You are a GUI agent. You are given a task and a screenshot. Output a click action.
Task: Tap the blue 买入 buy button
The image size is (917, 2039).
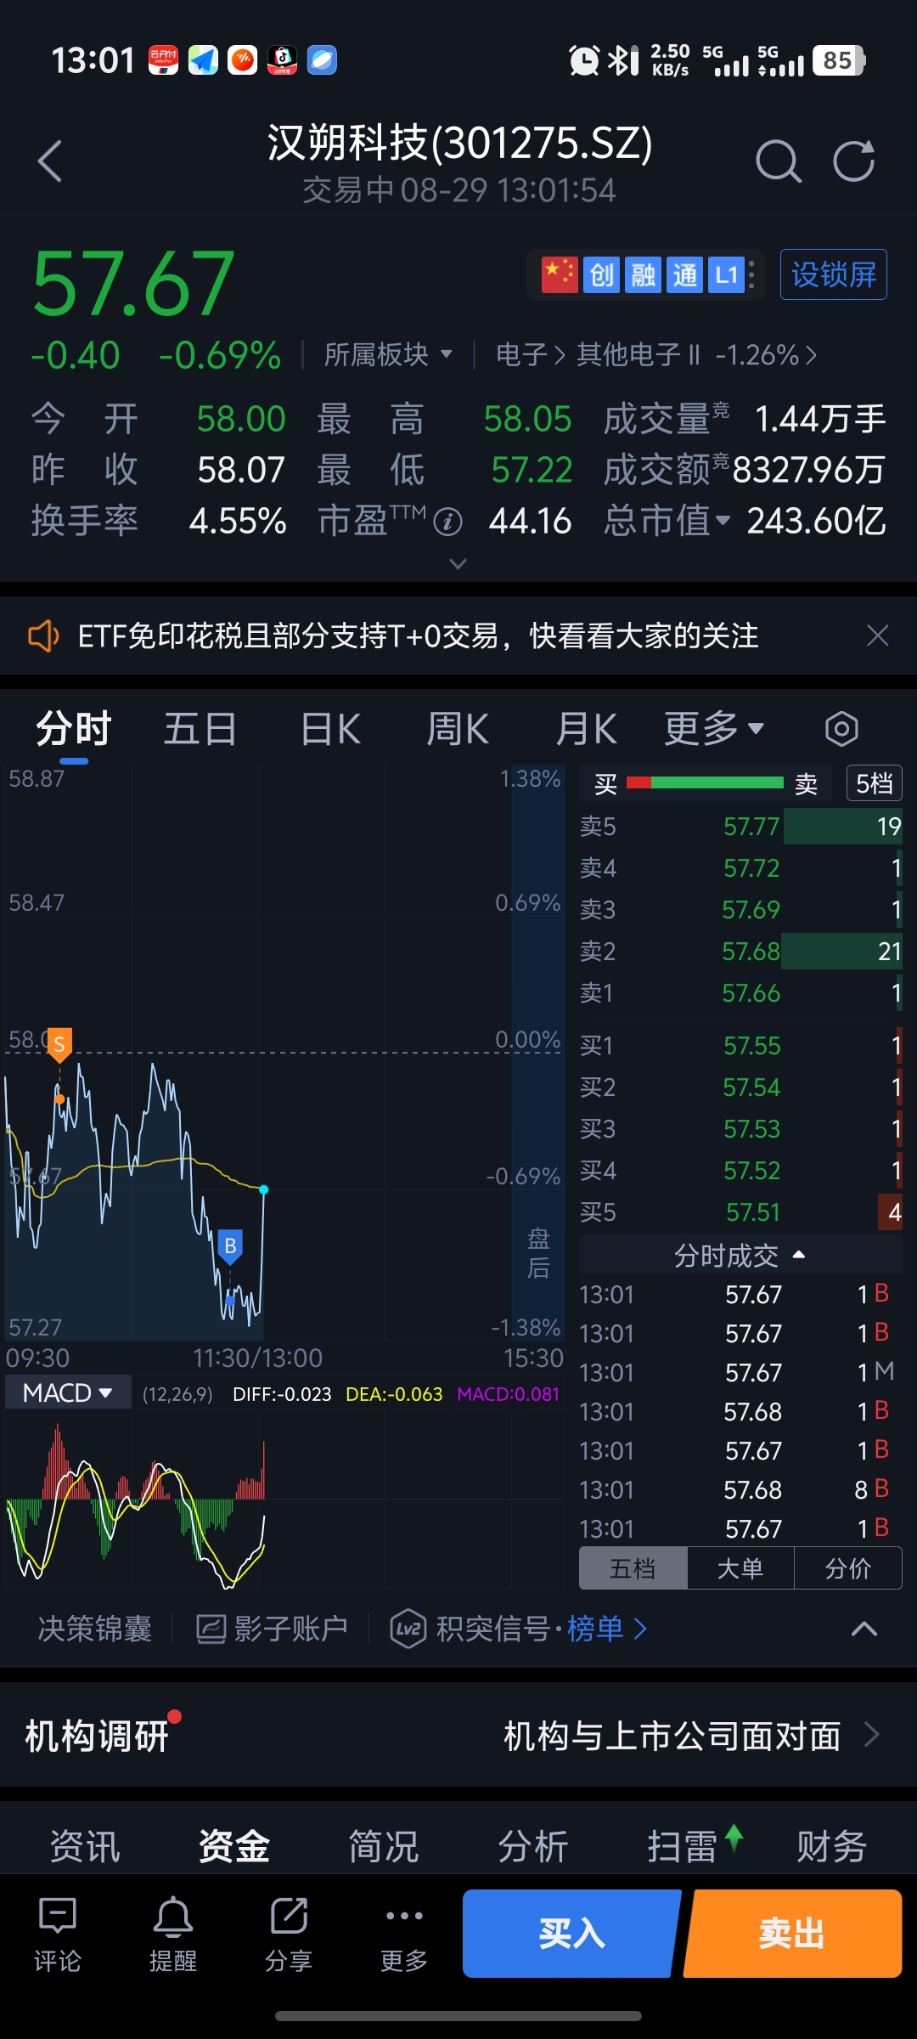[x=571, y=1934]
